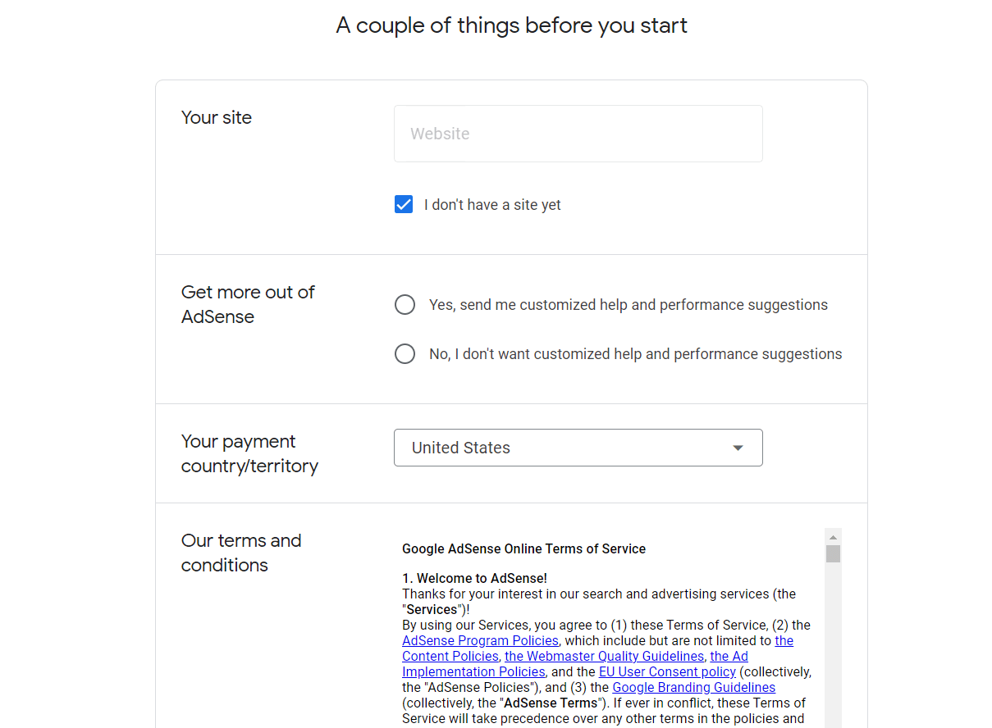Screen dimensions: 992x728
Task: Click the "Get more out of AdSense" heading
Action: pyautogui.click(x=248, y=304)
